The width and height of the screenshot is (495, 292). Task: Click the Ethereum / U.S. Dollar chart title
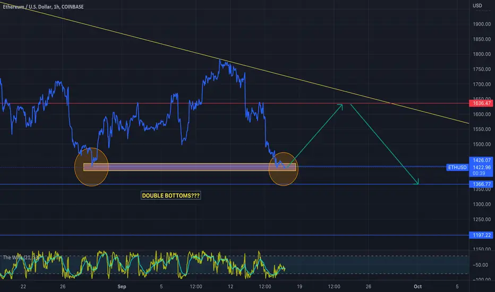[x=43, y=6]
